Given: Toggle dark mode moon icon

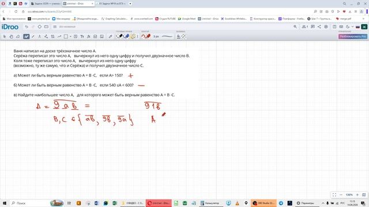Looking at the screenshot, I should (348, 27).
